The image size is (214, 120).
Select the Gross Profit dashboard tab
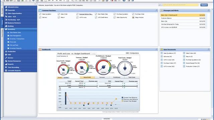coord(87,77)
